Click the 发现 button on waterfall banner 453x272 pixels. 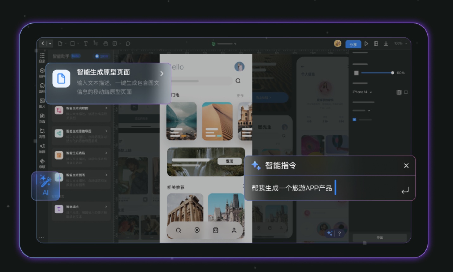coord(229,161)
